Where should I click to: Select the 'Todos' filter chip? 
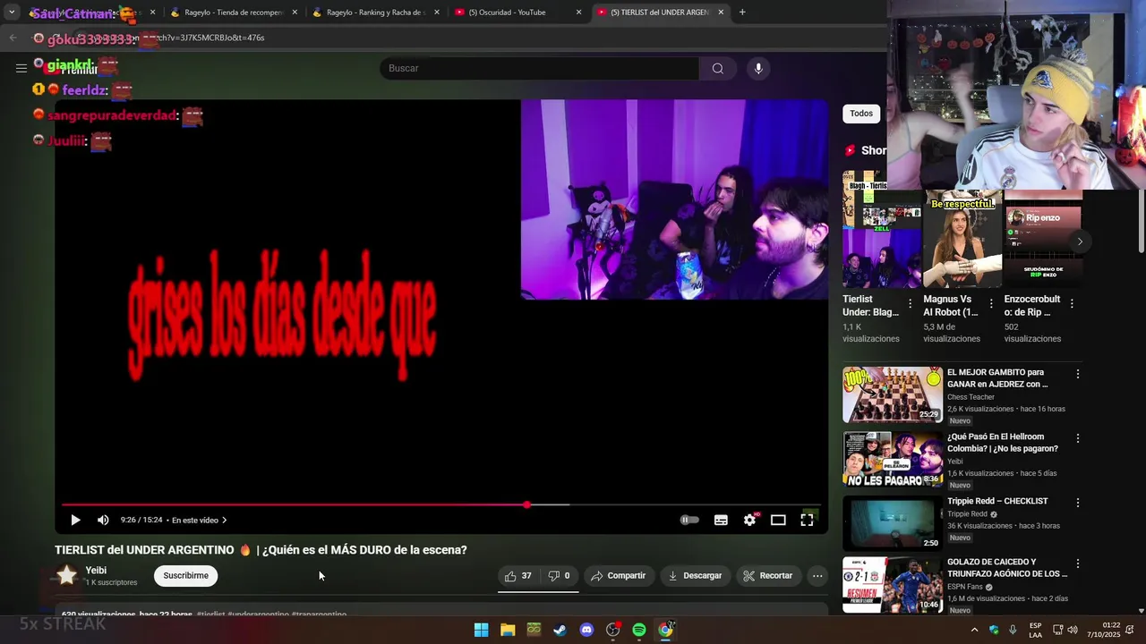point(861,114)
